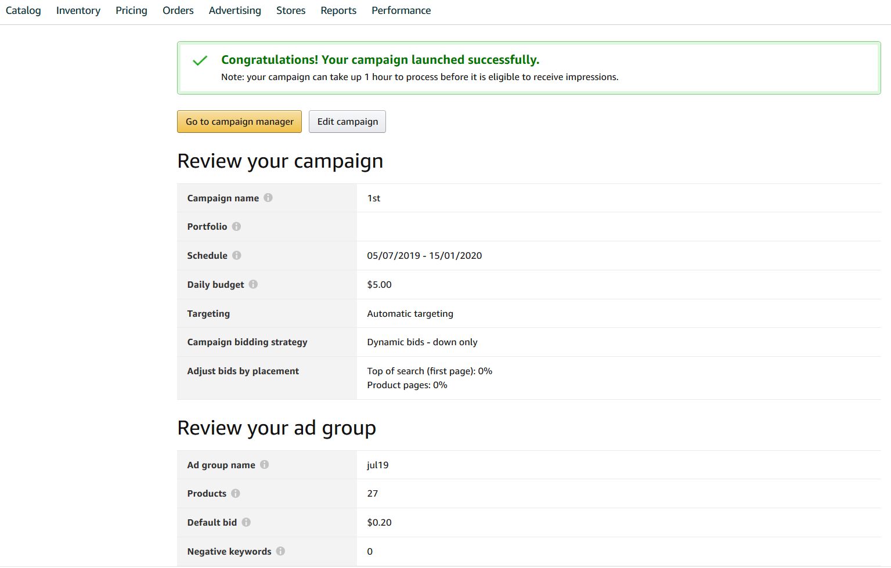
Task: Click info icon beside Portfolio label
Action: [x=236, y=226]
